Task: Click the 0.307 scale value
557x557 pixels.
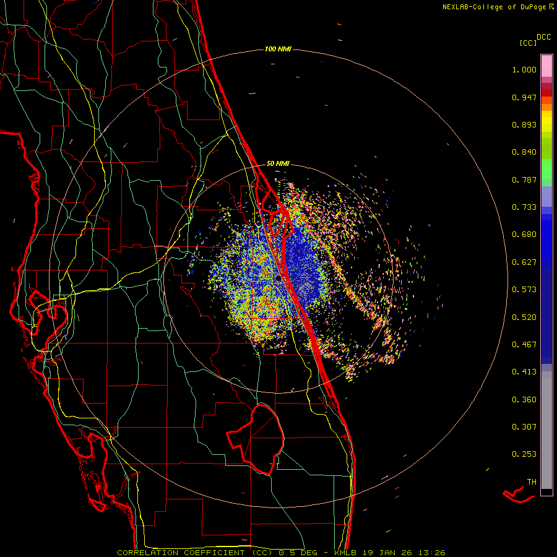Action: [524, 427]
